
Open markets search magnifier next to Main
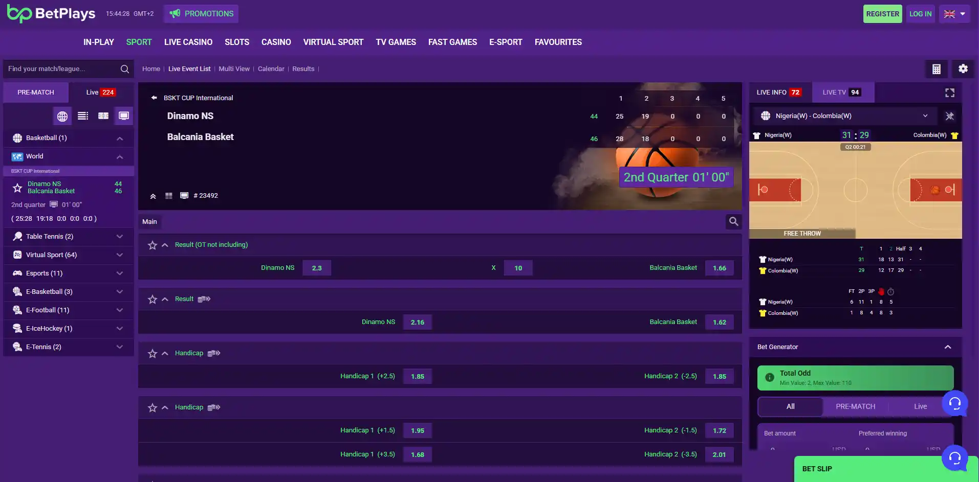pyautogui.click(x=733, y=221)
